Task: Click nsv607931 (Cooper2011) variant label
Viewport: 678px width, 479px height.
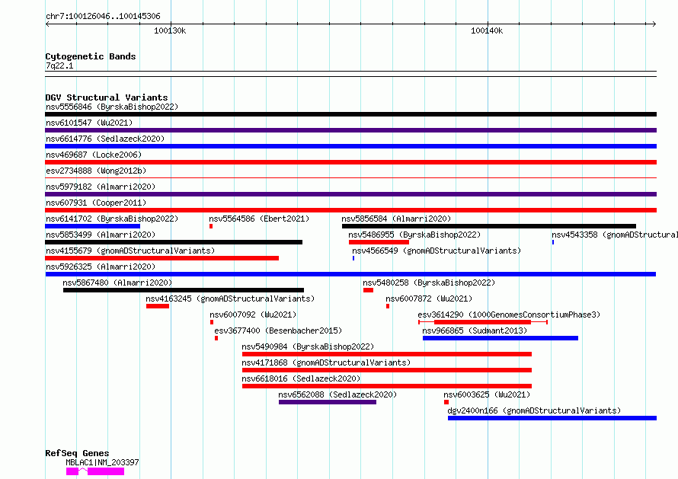Action: 96,203
